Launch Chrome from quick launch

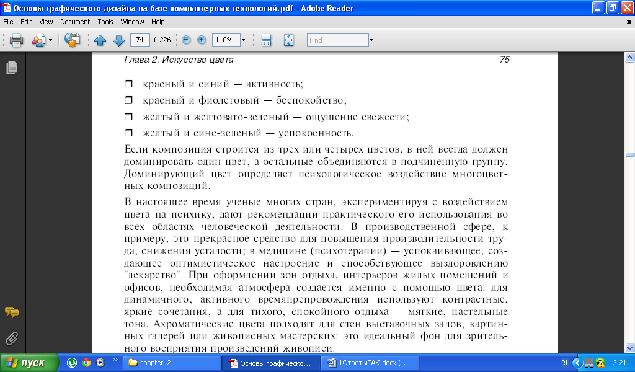coord(86,363)
